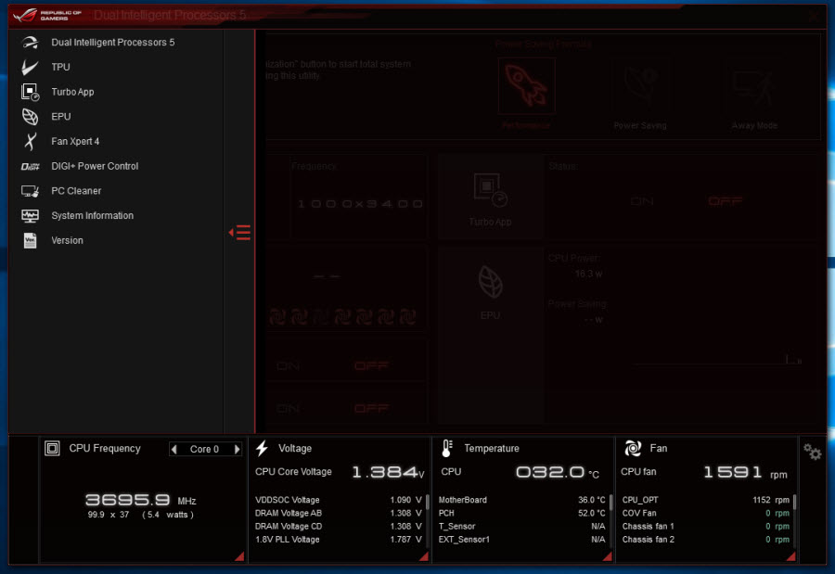Click the DRAM Voltage AB row
Viewport: 835px width, 574px height.
pos(338,514)
